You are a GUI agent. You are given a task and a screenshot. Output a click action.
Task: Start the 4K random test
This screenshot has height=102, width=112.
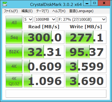(14, 66)
